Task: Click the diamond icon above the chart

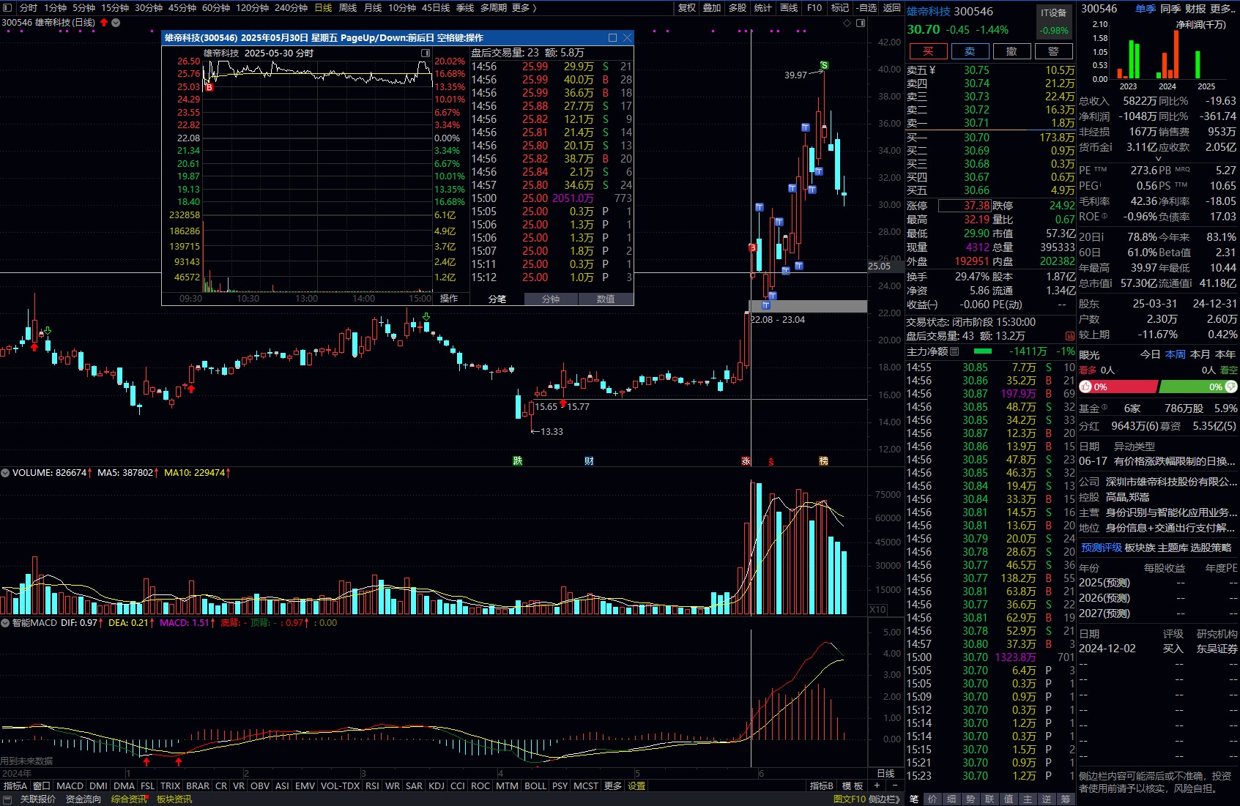Action: pos(847,23)
